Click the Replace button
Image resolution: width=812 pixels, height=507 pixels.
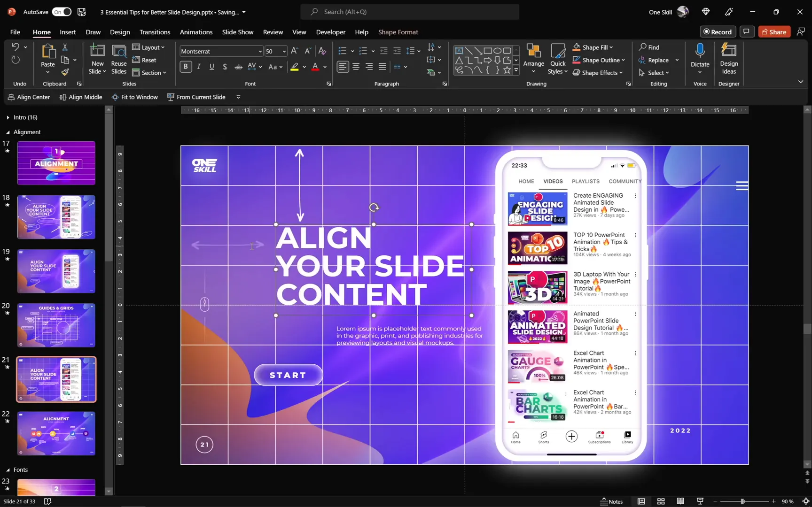pyautogui.click(x=654, y=60)
